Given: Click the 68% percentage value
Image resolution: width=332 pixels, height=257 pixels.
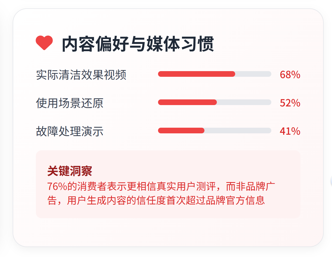Looking at the screenshot, I should 290,75.
